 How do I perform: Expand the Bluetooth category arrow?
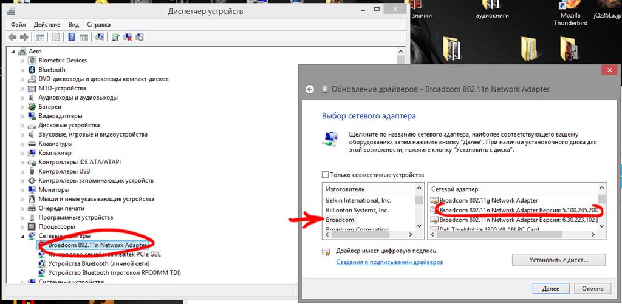point(23,70)
